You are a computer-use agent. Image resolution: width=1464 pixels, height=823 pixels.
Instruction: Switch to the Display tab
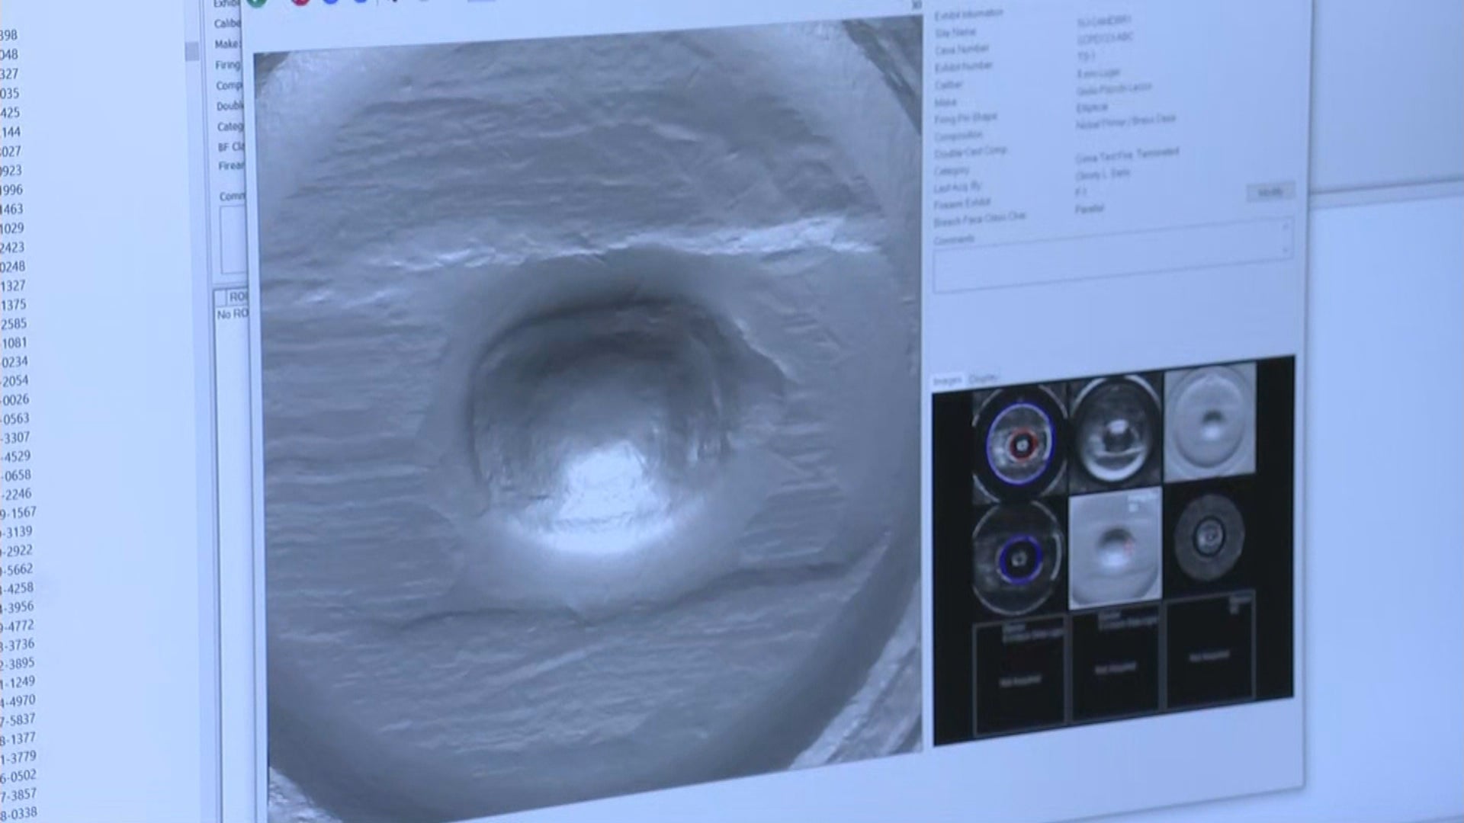pyautogui.click(x=983, y=379)
